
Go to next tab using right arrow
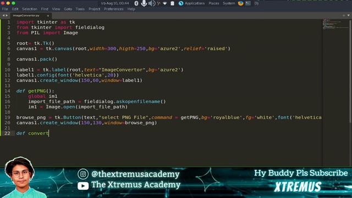pyautogui.click(x=7, y=15)
